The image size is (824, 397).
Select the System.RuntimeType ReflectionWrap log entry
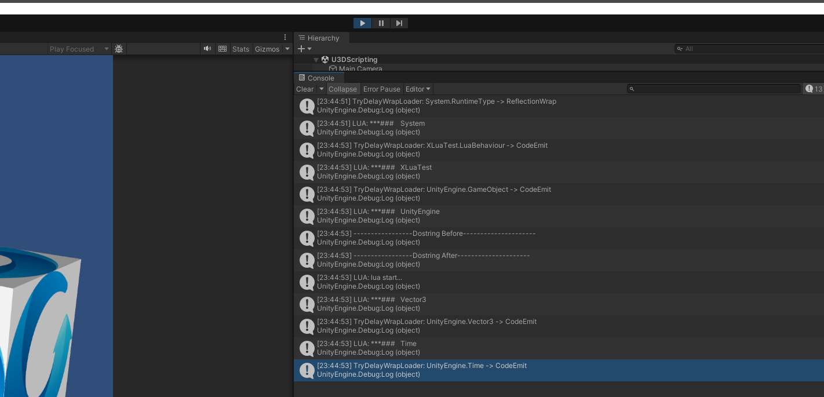click(559, 106)
